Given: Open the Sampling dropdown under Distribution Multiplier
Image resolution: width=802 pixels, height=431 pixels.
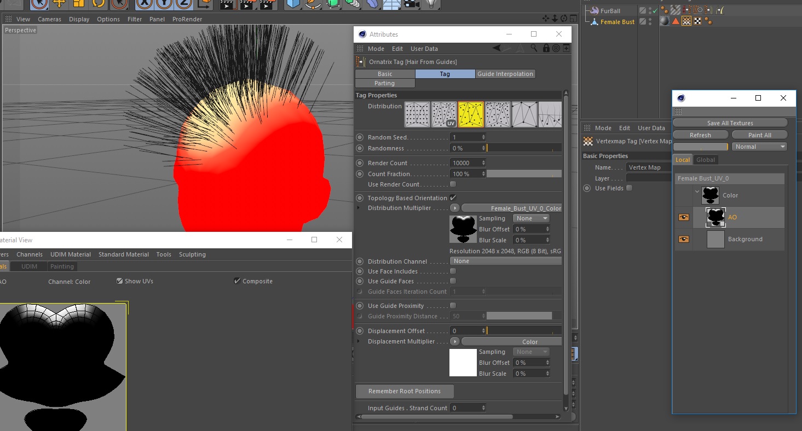Looking at the screenshot, I should [530, 218].
